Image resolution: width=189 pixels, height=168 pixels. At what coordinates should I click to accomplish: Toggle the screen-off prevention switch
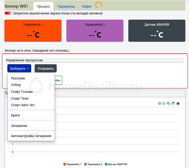(8, 13)
